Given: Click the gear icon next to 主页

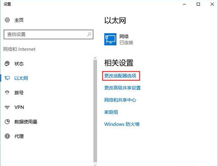Looking at the screenshot, I should tap(7, 20).
